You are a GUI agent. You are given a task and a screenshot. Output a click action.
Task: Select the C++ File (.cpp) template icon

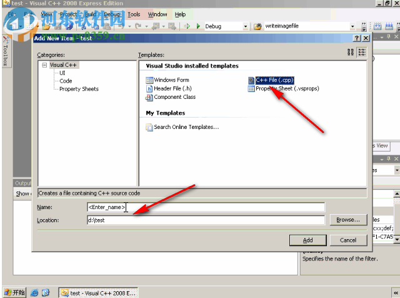pyautogui.click(x=251, y=80)
